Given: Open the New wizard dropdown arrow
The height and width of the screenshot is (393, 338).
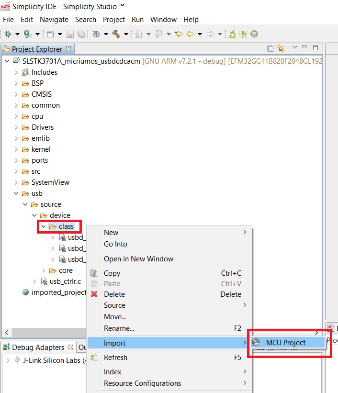Looking at the screenshot, I should pyautogui.click(x=60, y=34).
